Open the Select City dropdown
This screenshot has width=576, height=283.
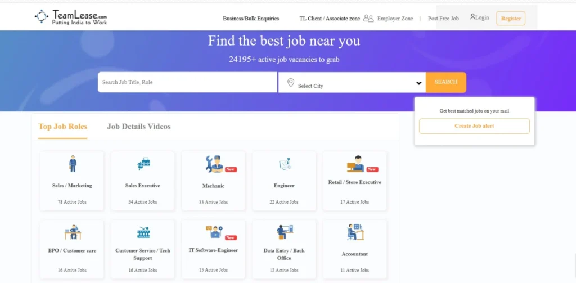click(352, 82)
